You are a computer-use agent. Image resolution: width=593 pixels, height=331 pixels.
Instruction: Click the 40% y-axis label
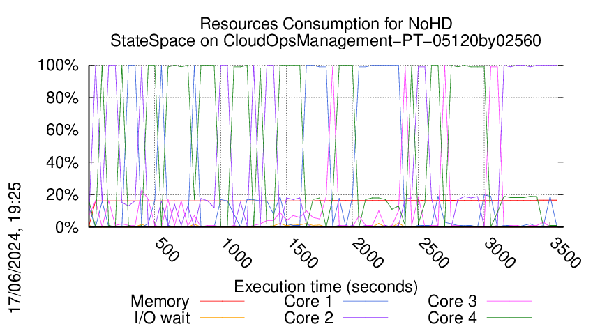pyautogui.click(x=62, y=163)
